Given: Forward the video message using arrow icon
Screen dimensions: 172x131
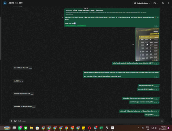Looking at the screenshot, I should (x=133, y=44).
